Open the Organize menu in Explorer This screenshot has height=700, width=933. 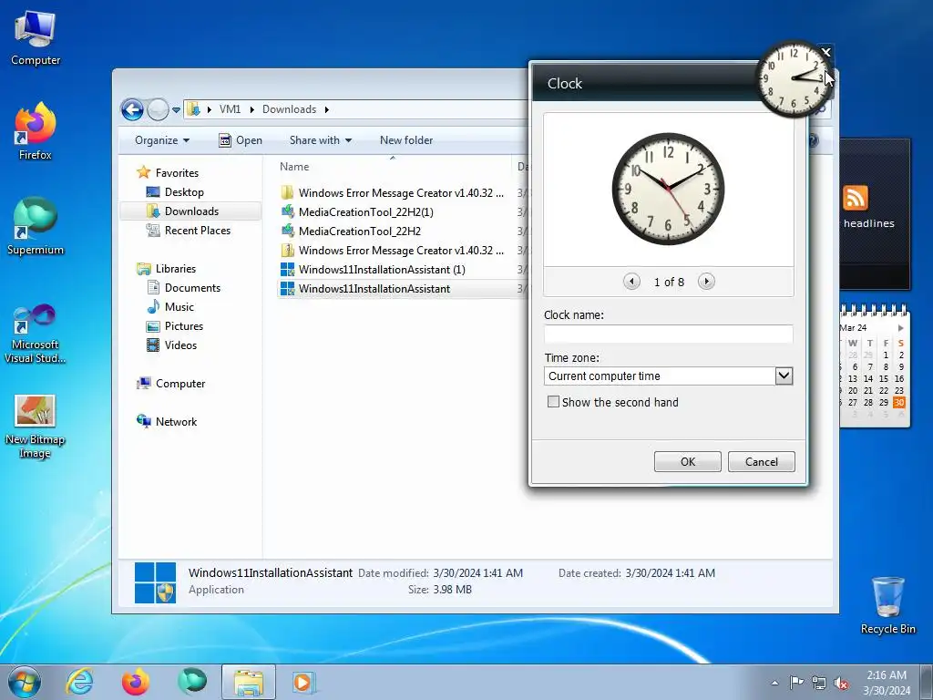[x=162, y=140]
